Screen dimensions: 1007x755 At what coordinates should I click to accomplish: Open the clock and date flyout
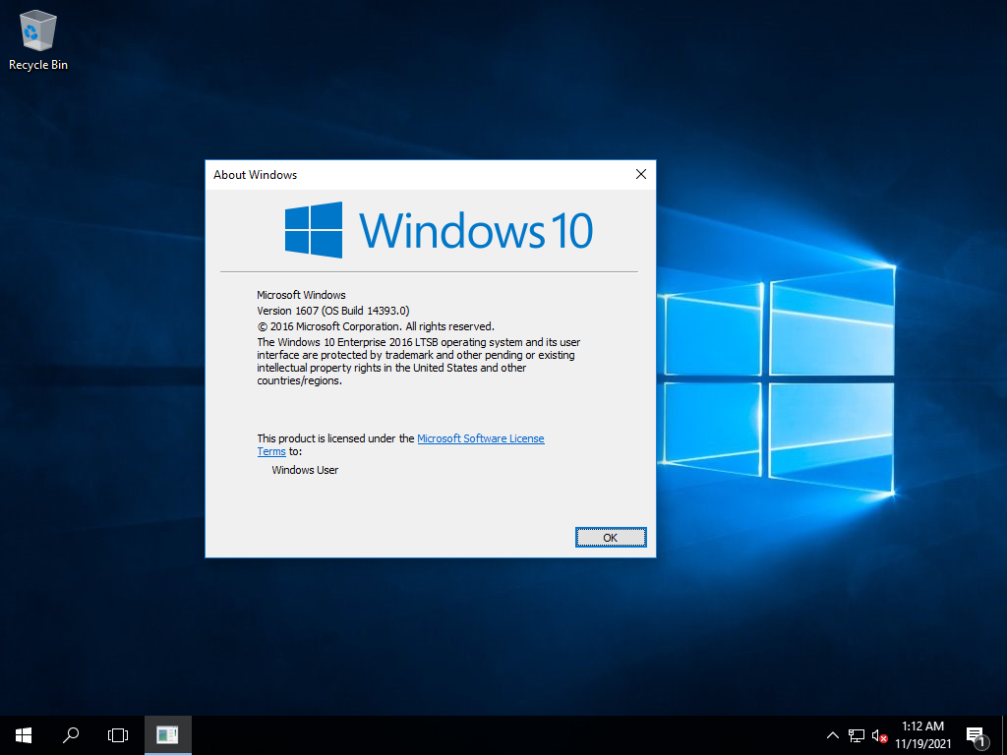point(922,735)
